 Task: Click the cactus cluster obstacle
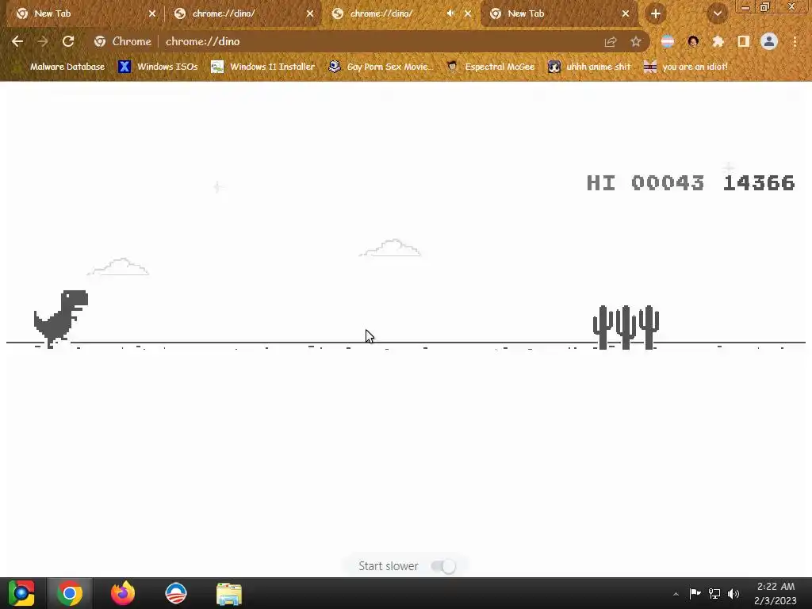(x=626, y=327)
